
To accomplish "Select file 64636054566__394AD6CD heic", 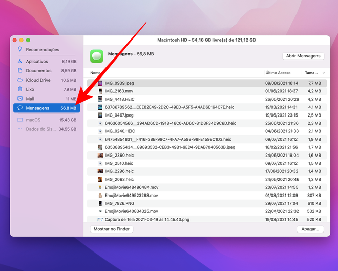I will click(171, 123).
